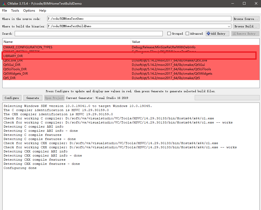Click inside the Search input field
Image resolution: width=261 pixels, height=210 pixels.
88,34
